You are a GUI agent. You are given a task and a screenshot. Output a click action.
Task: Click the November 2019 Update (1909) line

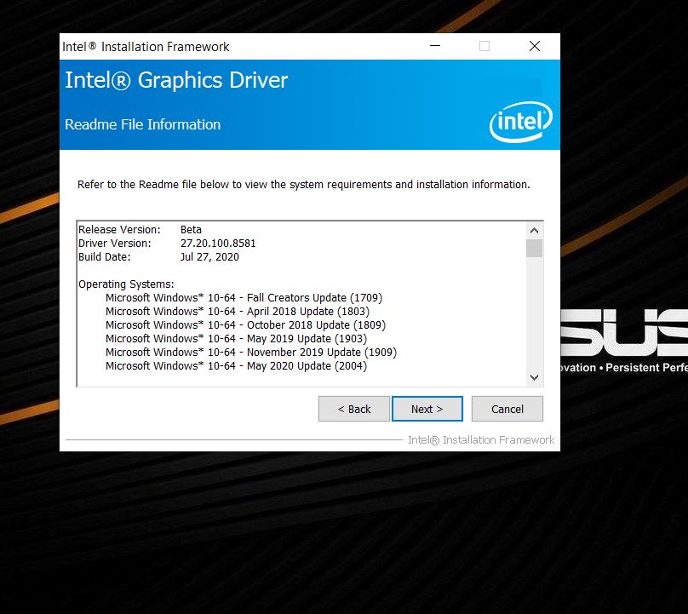click(x=251, y=352)
